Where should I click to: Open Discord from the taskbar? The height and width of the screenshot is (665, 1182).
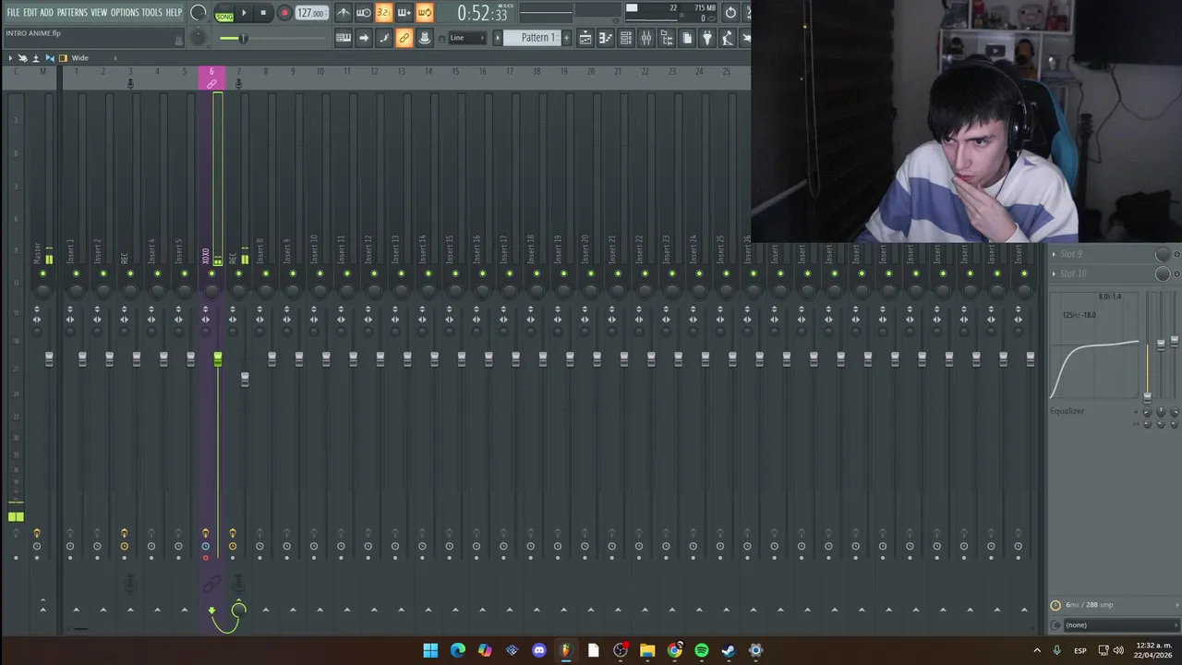point(539,650)
